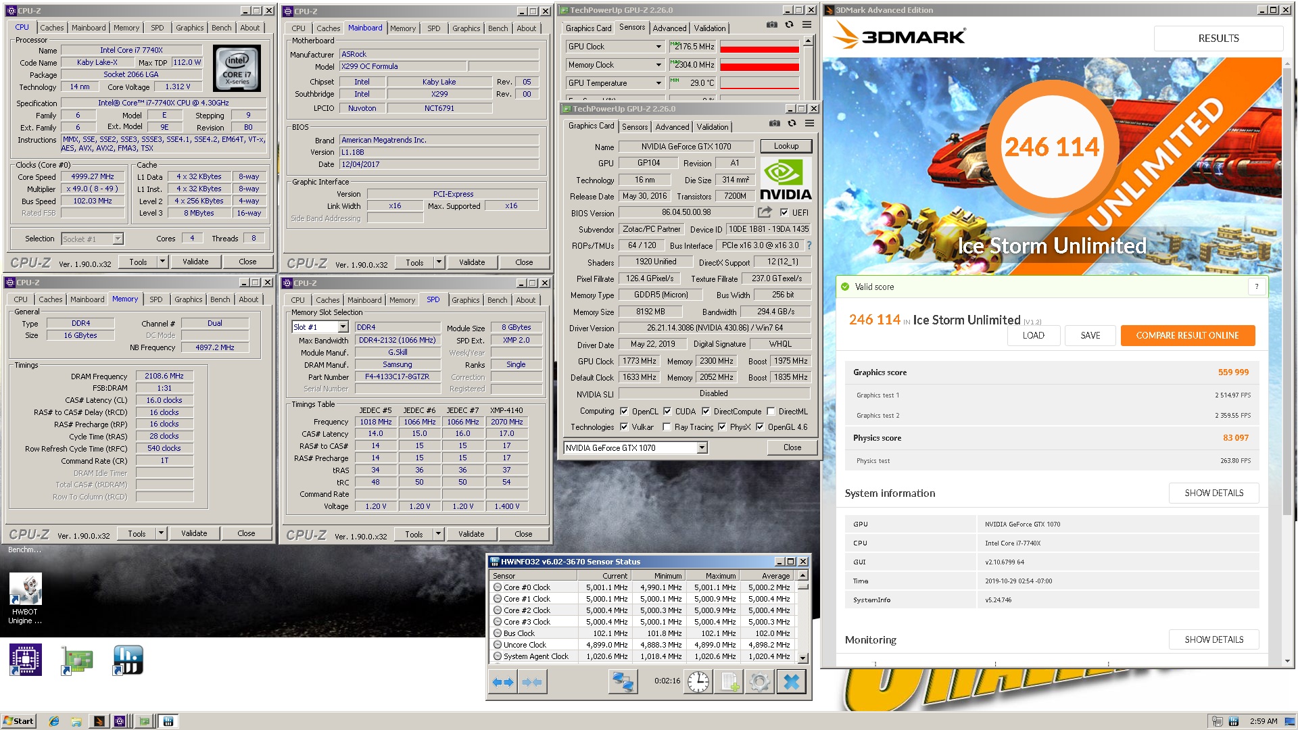Click Memory Clock red sensor graph

[759, 65]
